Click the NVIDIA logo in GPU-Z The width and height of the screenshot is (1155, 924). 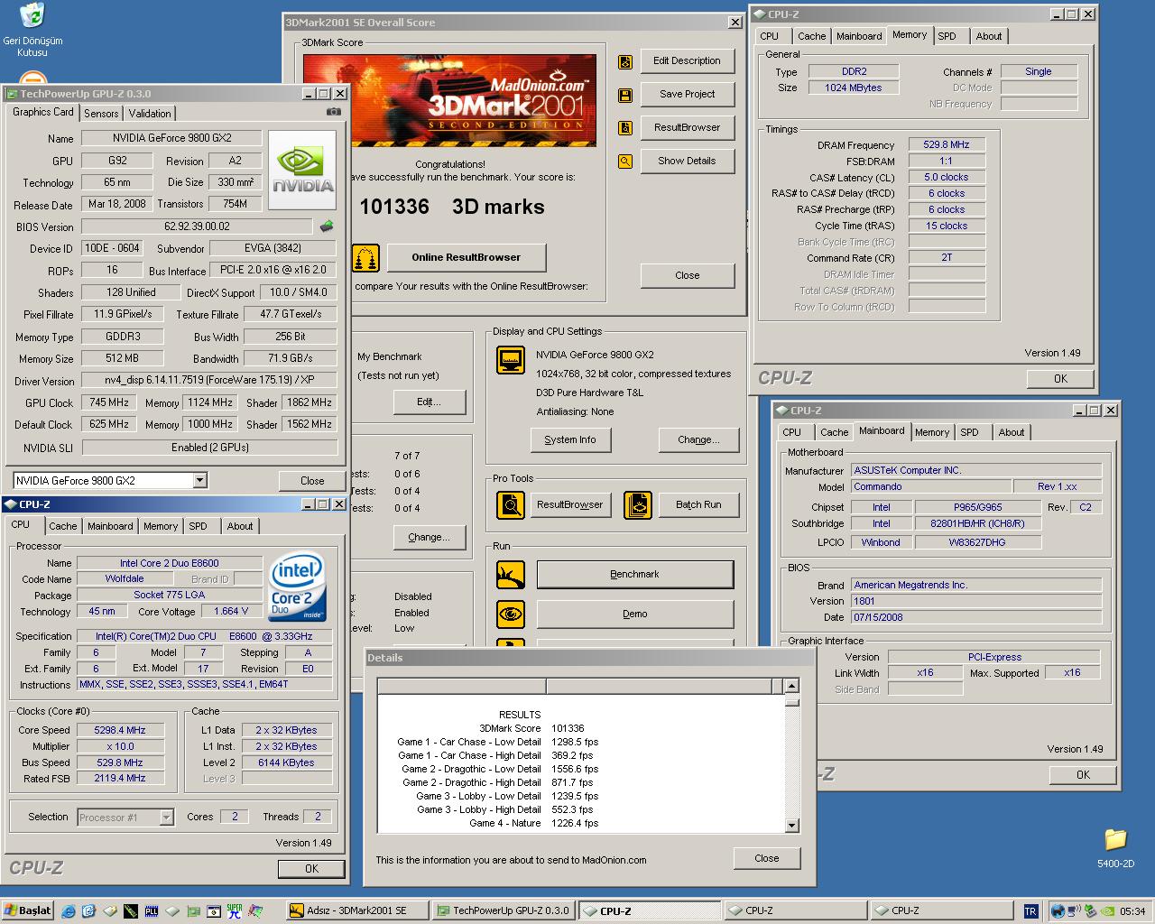point(302,171)
